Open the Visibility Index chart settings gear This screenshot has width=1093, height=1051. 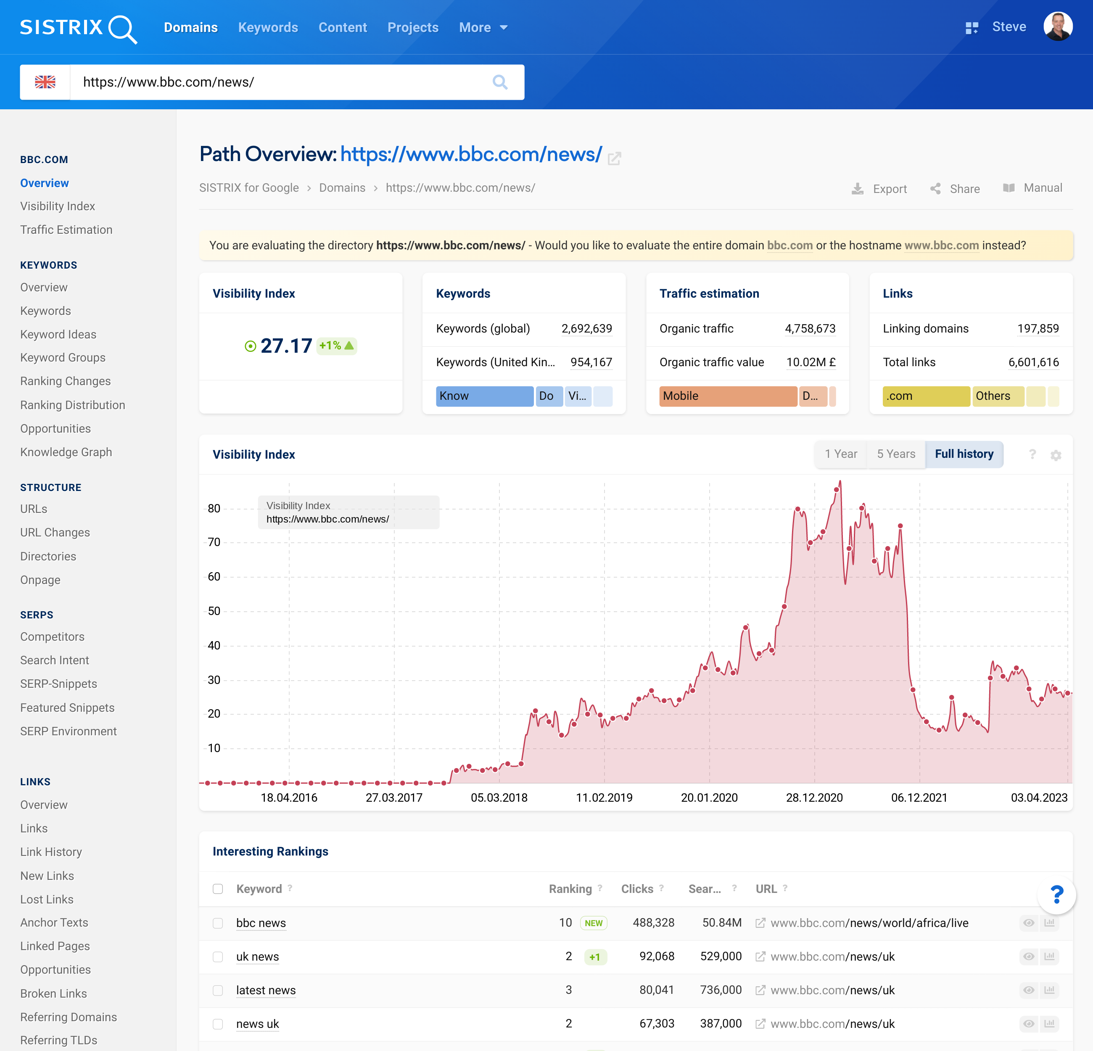tap(1056, 455)
